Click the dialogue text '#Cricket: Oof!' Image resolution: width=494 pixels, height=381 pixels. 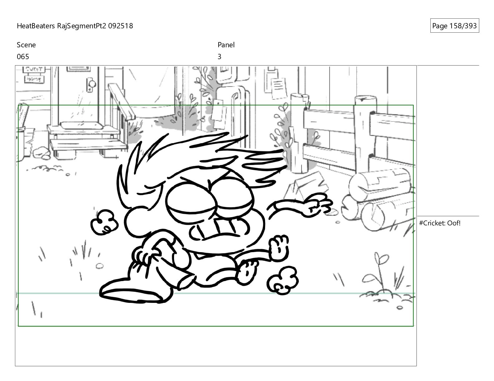point(440,223)
